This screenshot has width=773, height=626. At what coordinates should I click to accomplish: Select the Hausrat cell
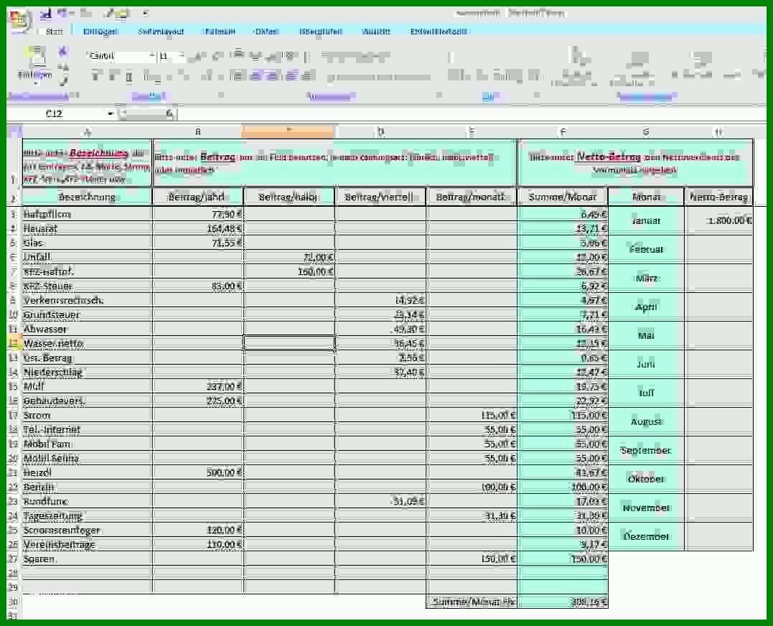pyautogui.click(x=87, y=229)
